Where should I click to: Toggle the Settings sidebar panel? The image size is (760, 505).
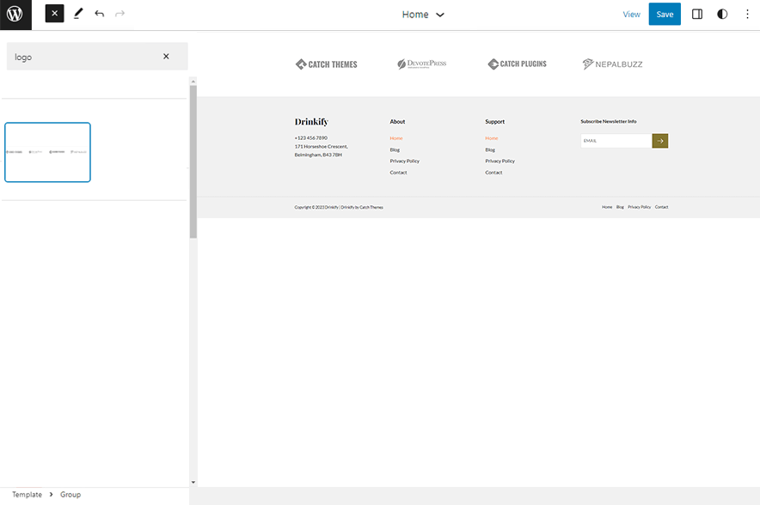[x=697, y=15]
